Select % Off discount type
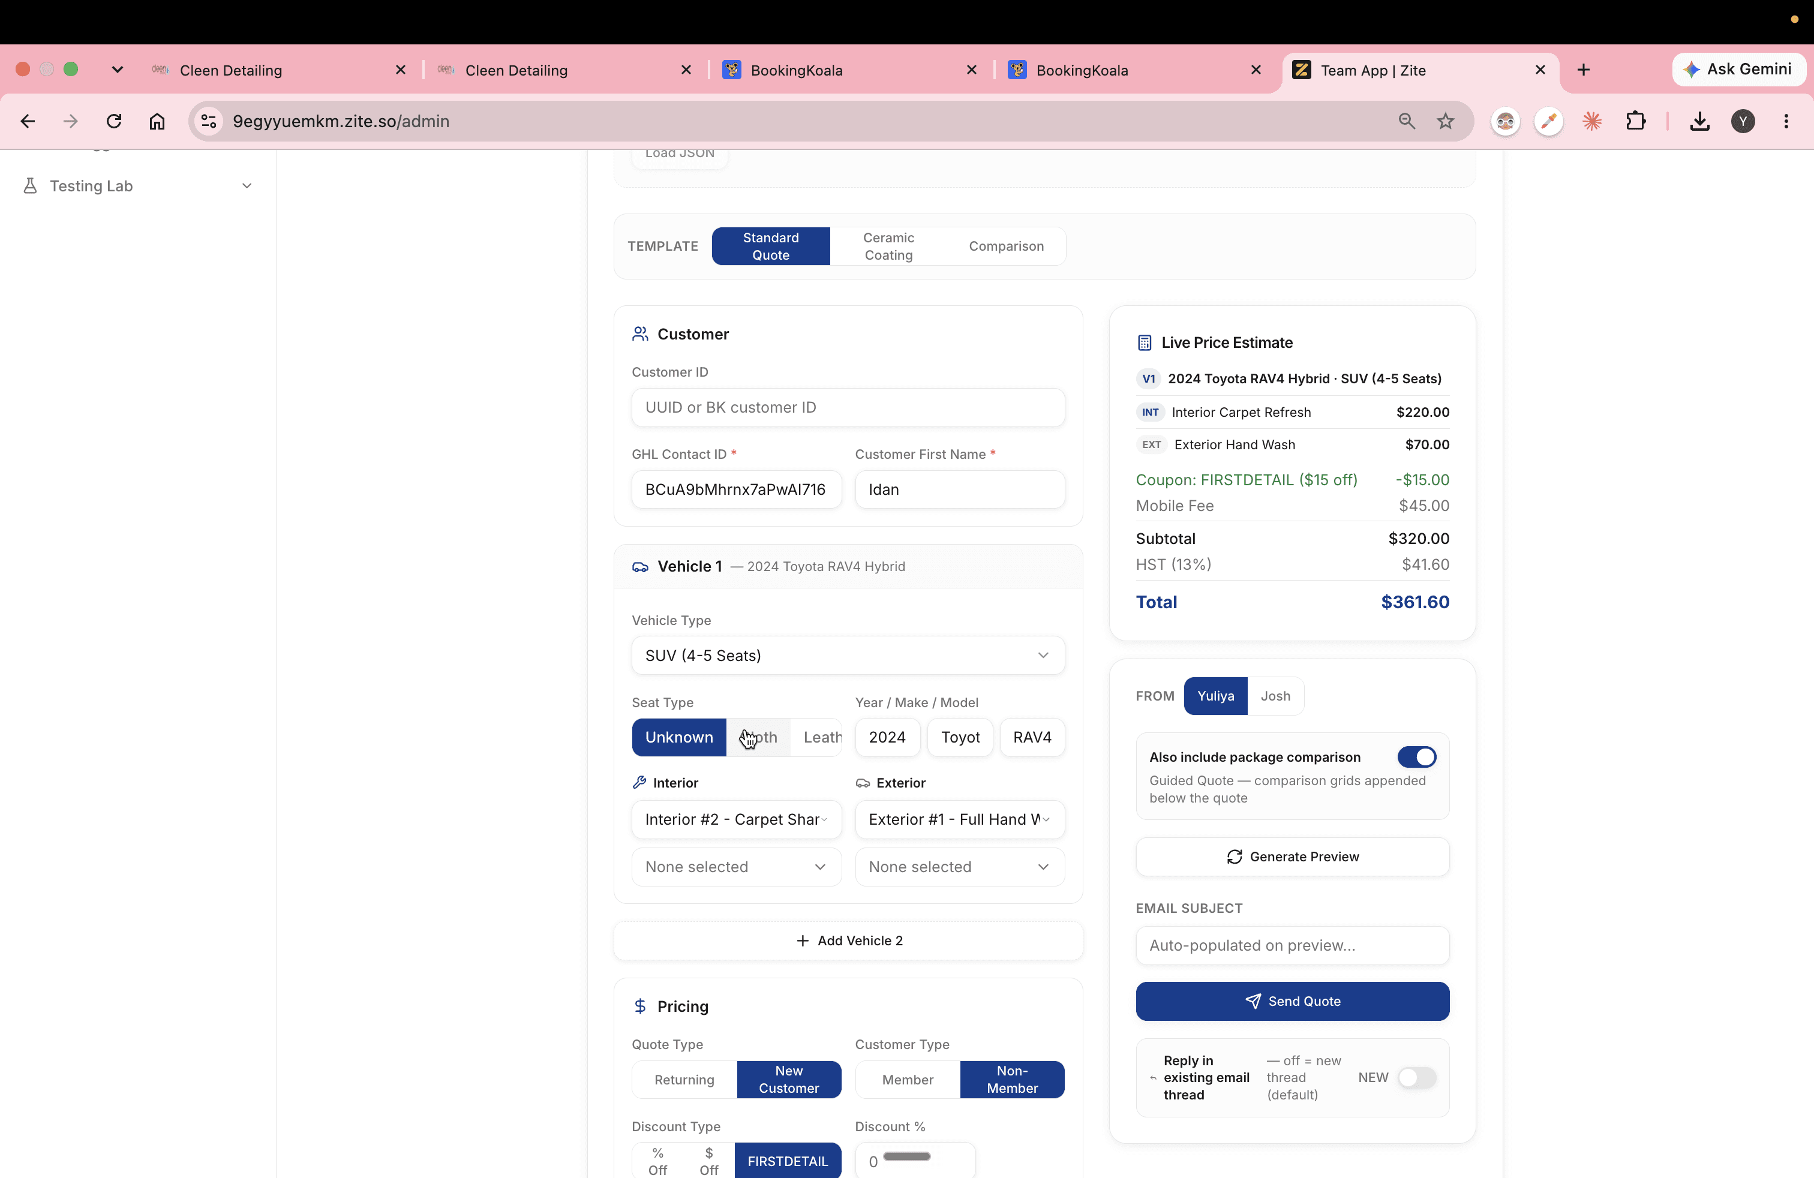 pos(658,1161)
